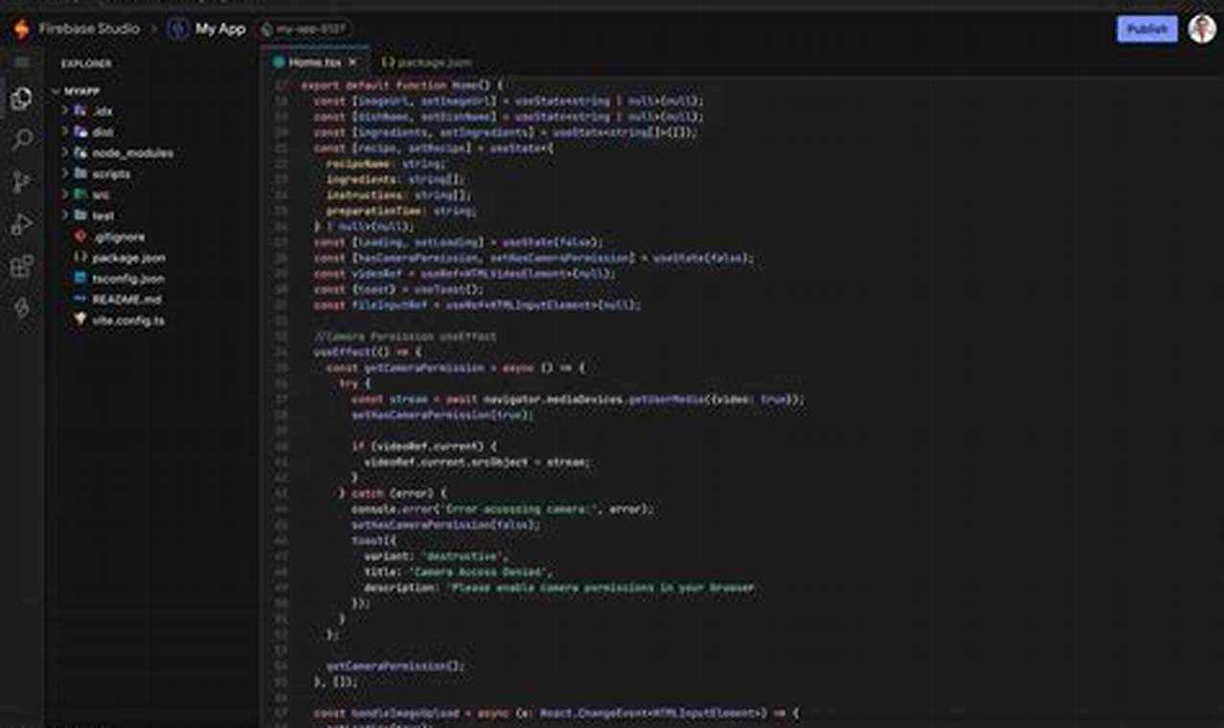The height and width of the screenshot is (728, 1224).
Task: Open the Firebase Studio panel icon
Action: [x=21, y=308]
